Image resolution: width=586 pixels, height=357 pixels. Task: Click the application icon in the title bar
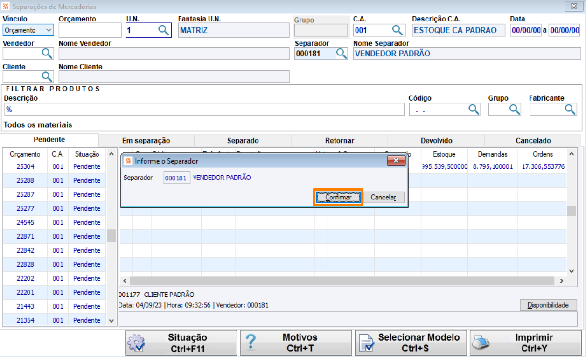tap(6, 7)
